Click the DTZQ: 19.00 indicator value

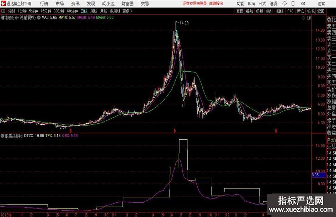click(x=34, y=136)
